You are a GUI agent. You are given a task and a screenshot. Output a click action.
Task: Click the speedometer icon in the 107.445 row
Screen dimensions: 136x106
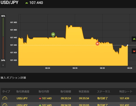(5, 105)
